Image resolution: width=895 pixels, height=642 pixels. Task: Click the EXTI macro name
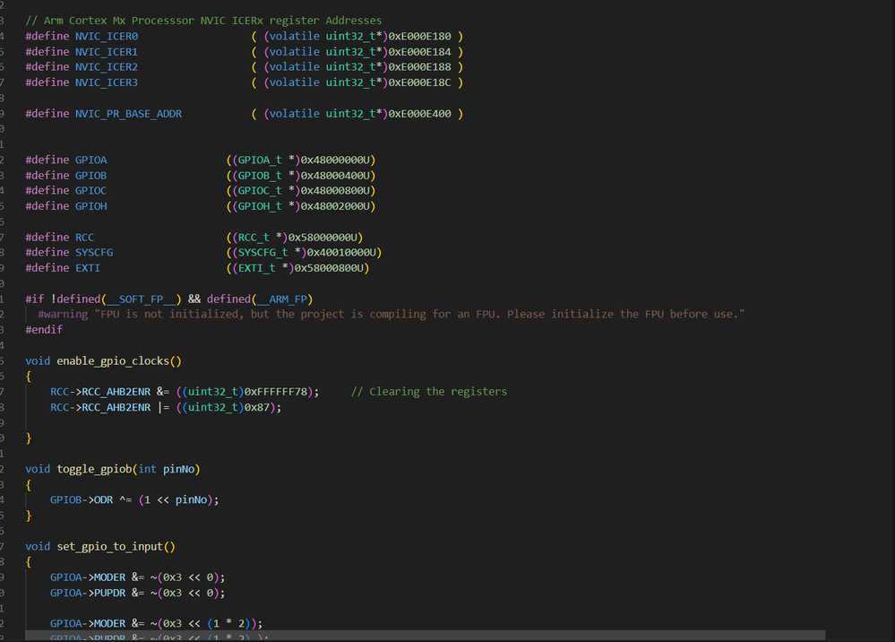[x=87, y=268]
